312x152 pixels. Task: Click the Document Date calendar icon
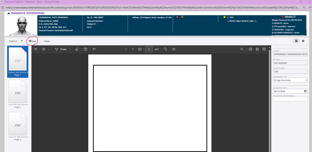[x=305, y=91]
